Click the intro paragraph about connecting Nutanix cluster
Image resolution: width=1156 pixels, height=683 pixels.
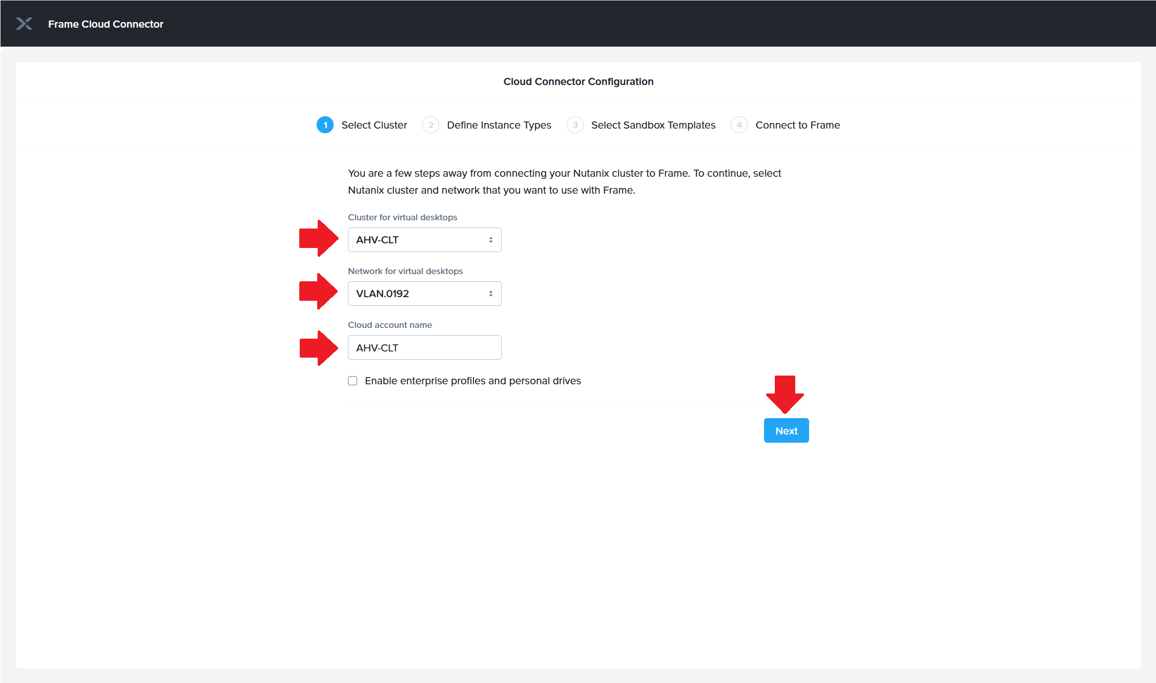tap(565, 181)
